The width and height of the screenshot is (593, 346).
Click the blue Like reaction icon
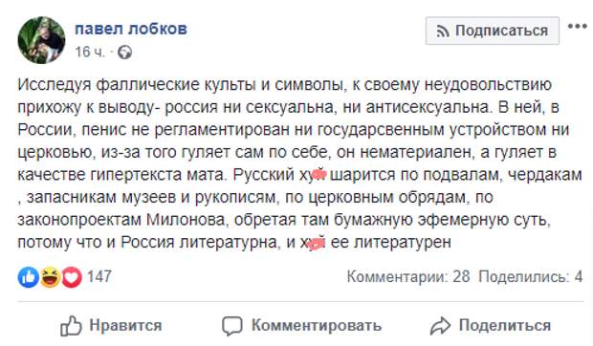[28, 277]
